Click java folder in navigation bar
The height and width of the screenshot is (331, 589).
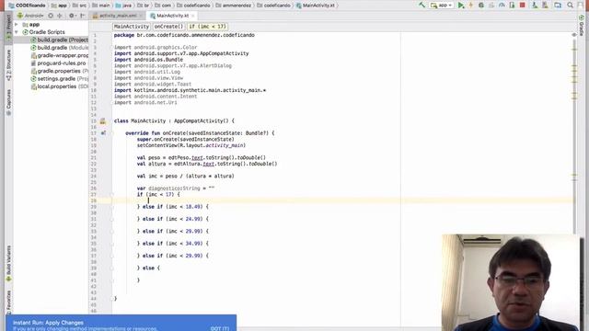point(124,6)
